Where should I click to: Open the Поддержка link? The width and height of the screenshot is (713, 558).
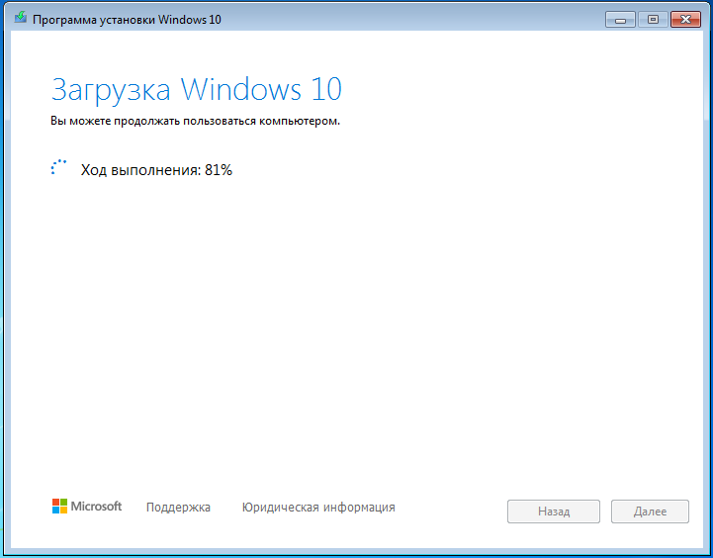pyautogui.click(x=178, y=508)
